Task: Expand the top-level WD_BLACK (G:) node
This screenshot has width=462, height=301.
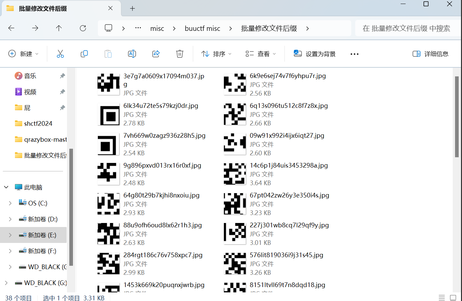Action: 6,283
